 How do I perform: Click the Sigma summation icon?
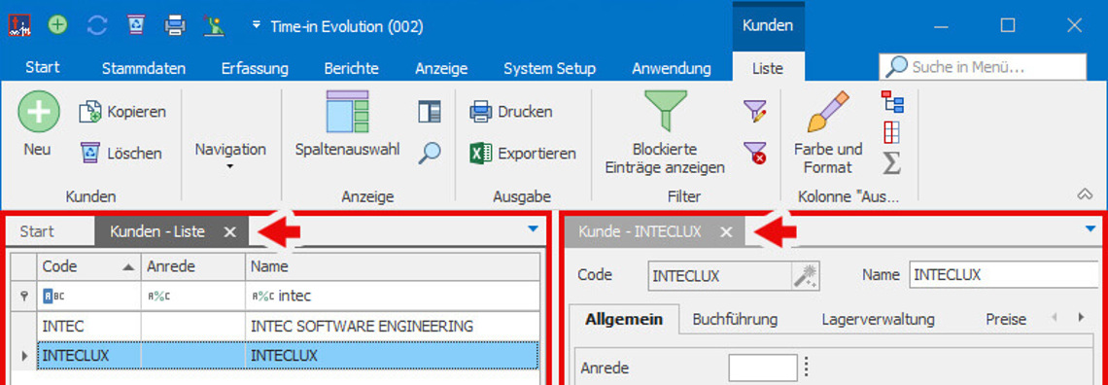click(x=892, y=162)
